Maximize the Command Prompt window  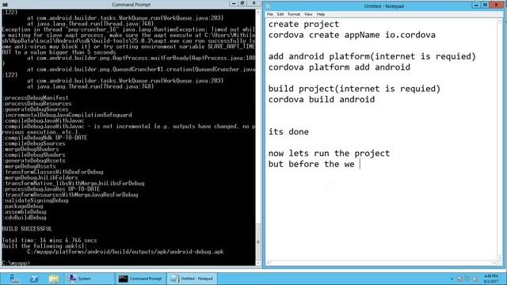[242, 3]
